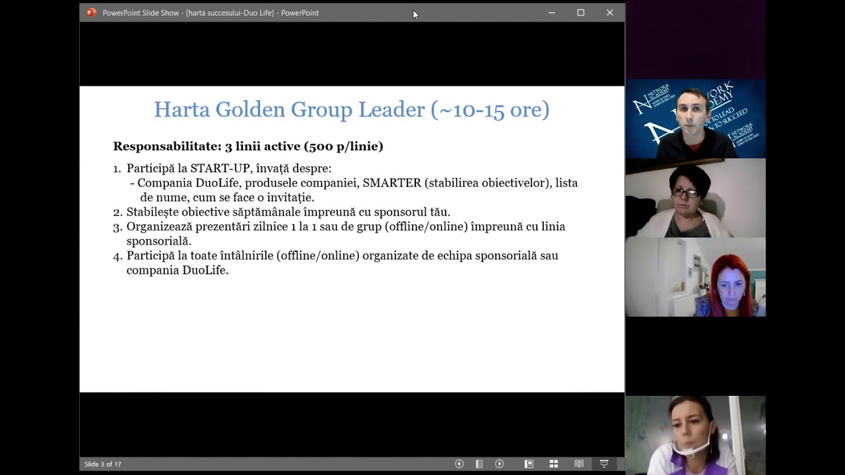Go to the previous slide arrow
This screenshot has height=475, width=845.
459,464
